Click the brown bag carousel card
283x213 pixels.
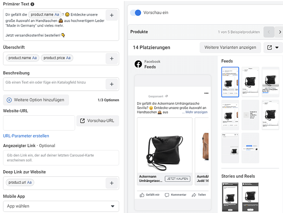pyautogui.click(x=202, y=151)
